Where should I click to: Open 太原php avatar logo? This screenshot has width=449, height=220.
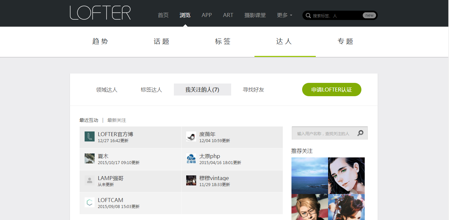pos(191,158)
